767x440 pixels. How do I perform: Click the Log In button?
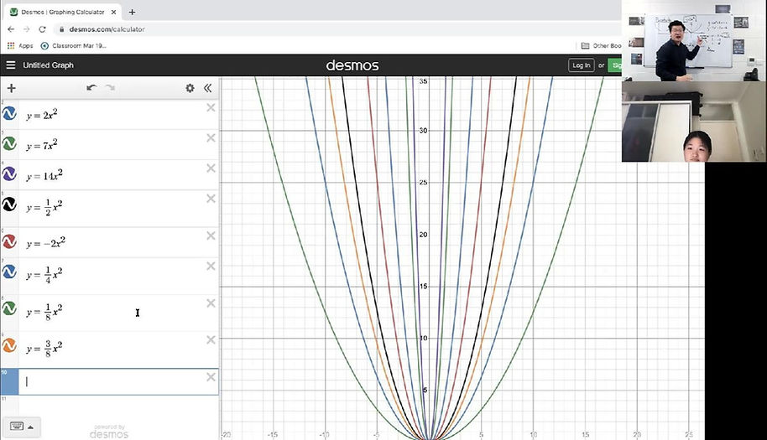581,65
